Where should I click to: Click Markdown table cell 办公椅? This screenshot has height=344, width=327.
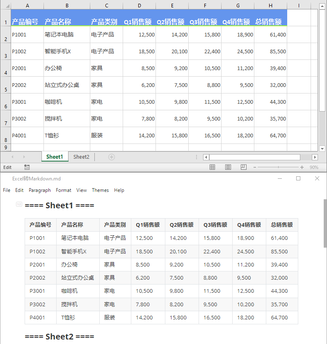point(78,264)
